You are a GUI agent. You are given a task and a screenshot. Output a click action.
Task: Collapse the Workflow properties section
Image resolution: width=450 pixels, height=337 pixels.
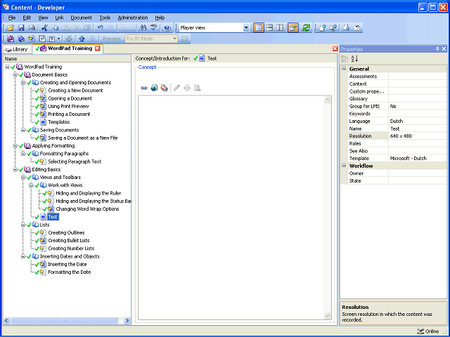tap(344, 166)
